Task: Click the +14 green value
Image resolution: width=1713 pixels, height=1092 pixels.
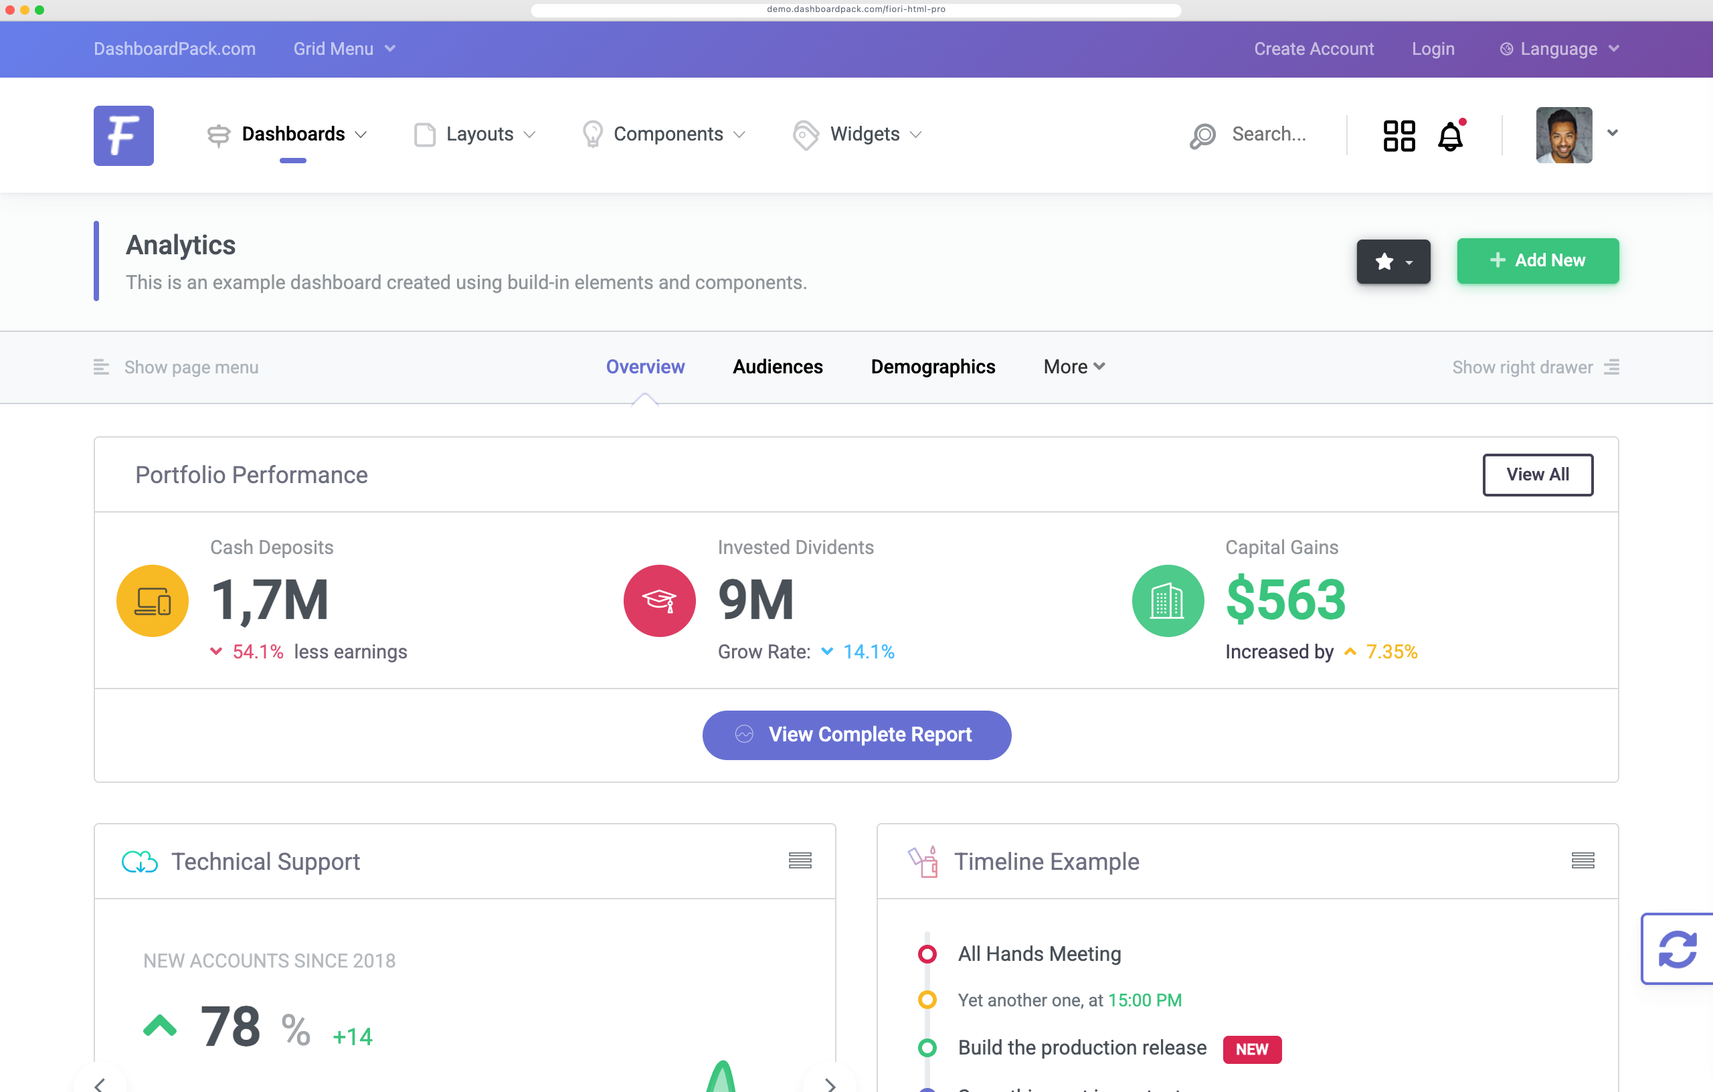Action: coord(352,1036)
